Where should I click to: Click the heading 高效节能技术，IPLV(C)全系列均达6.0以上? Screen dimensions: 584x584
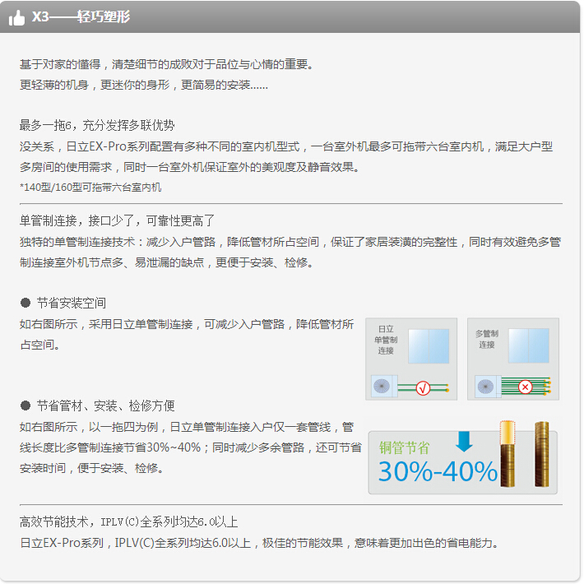pos(128,521)
